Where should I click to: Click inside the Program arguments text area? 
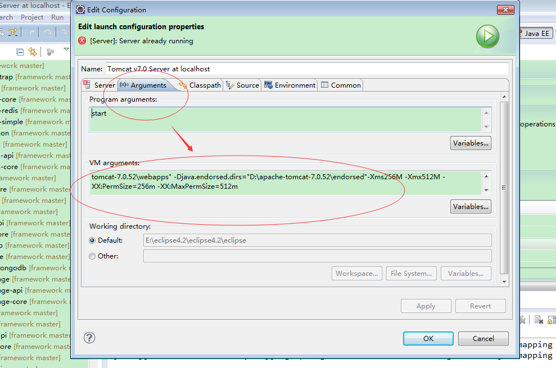click(286, 120)
